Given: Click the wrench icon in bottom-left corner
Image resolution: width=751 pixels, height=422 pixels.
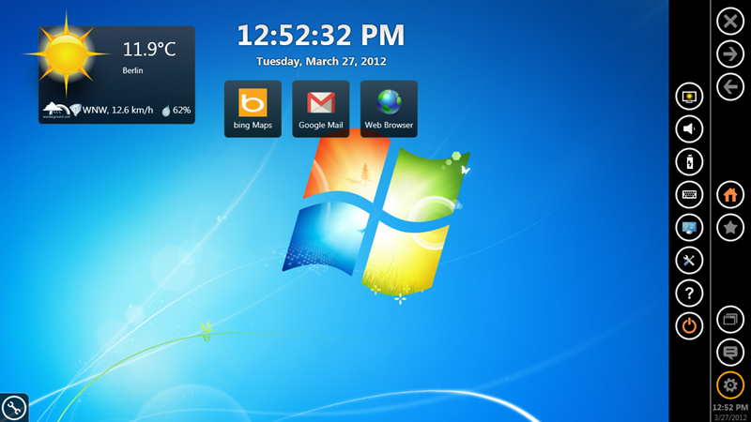Looking at the screenshot, I should (14, 408).
